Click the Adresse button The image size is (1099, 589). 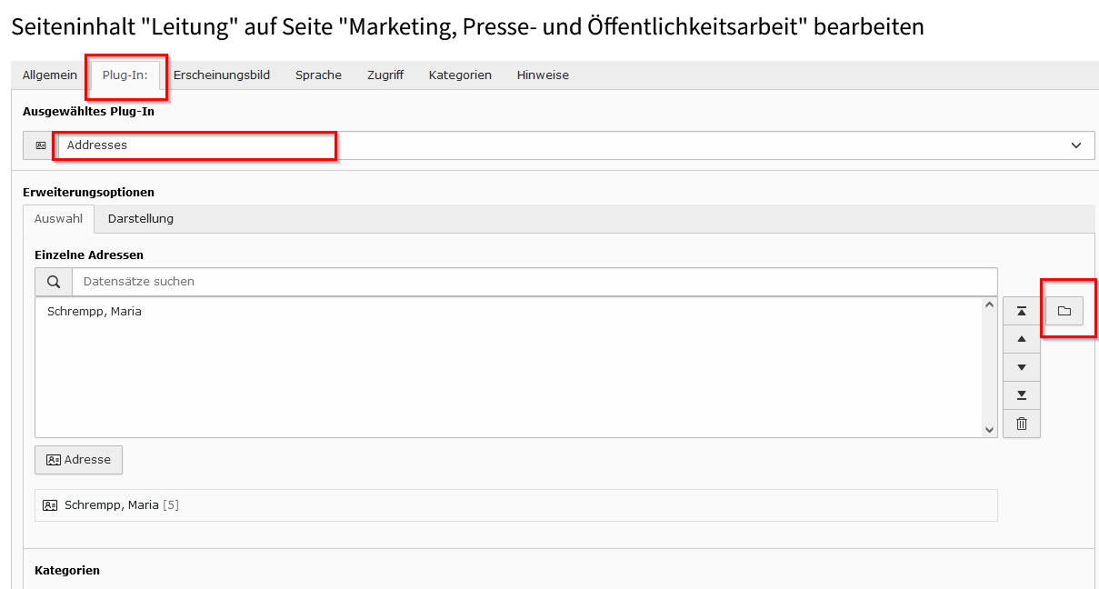pyautogui.click(x=78, y=460)
